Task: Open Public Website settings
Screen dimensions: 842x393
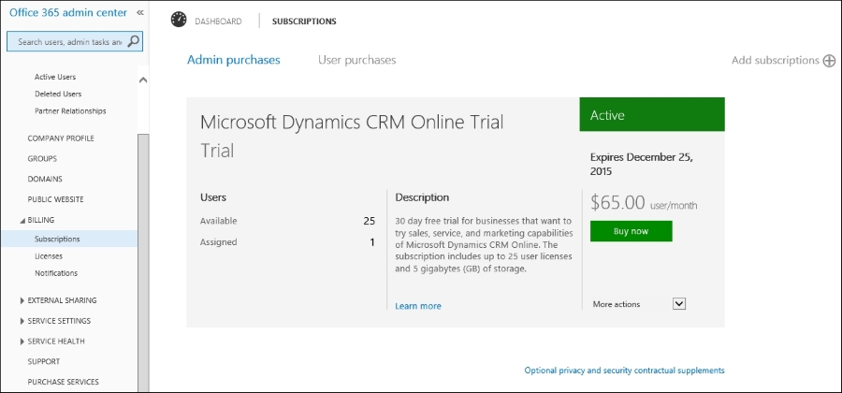Action: pyautogui.click(x=55, y=199)
